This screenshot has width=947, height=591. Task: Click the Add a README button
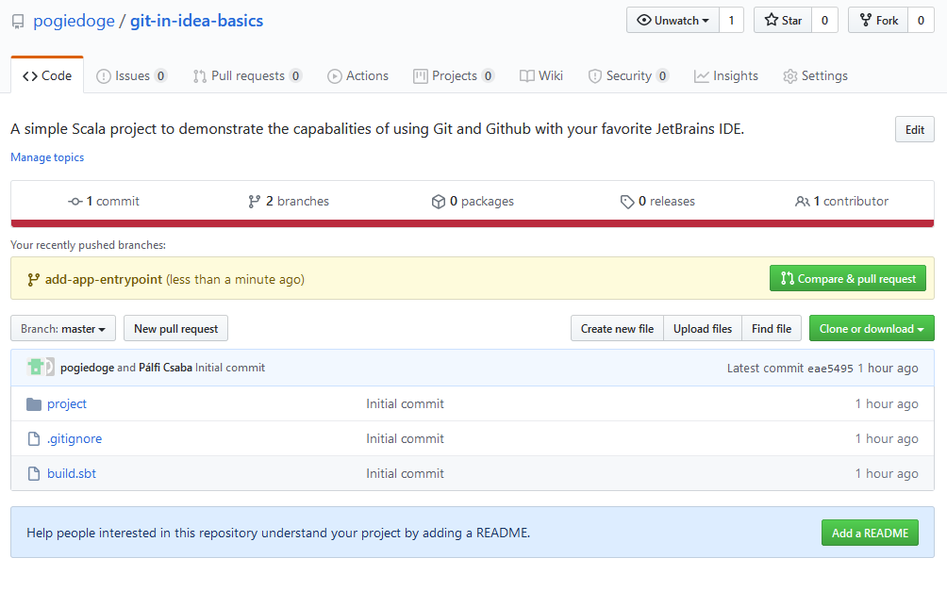coord(870,533)
